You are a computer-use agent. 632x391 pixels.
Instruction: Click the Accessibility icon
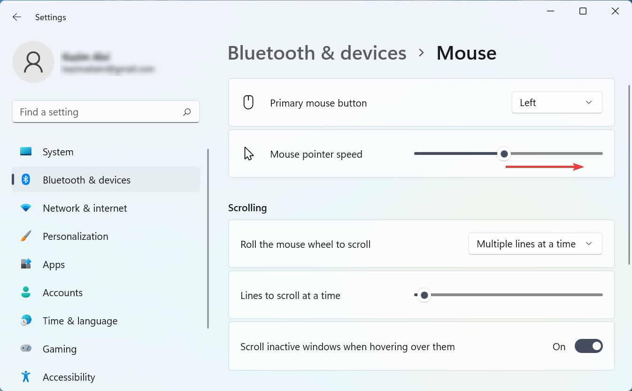coord(26,377)
